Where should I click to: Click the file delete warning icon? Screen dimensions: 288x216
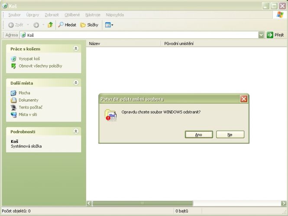(x=111, y=115)
